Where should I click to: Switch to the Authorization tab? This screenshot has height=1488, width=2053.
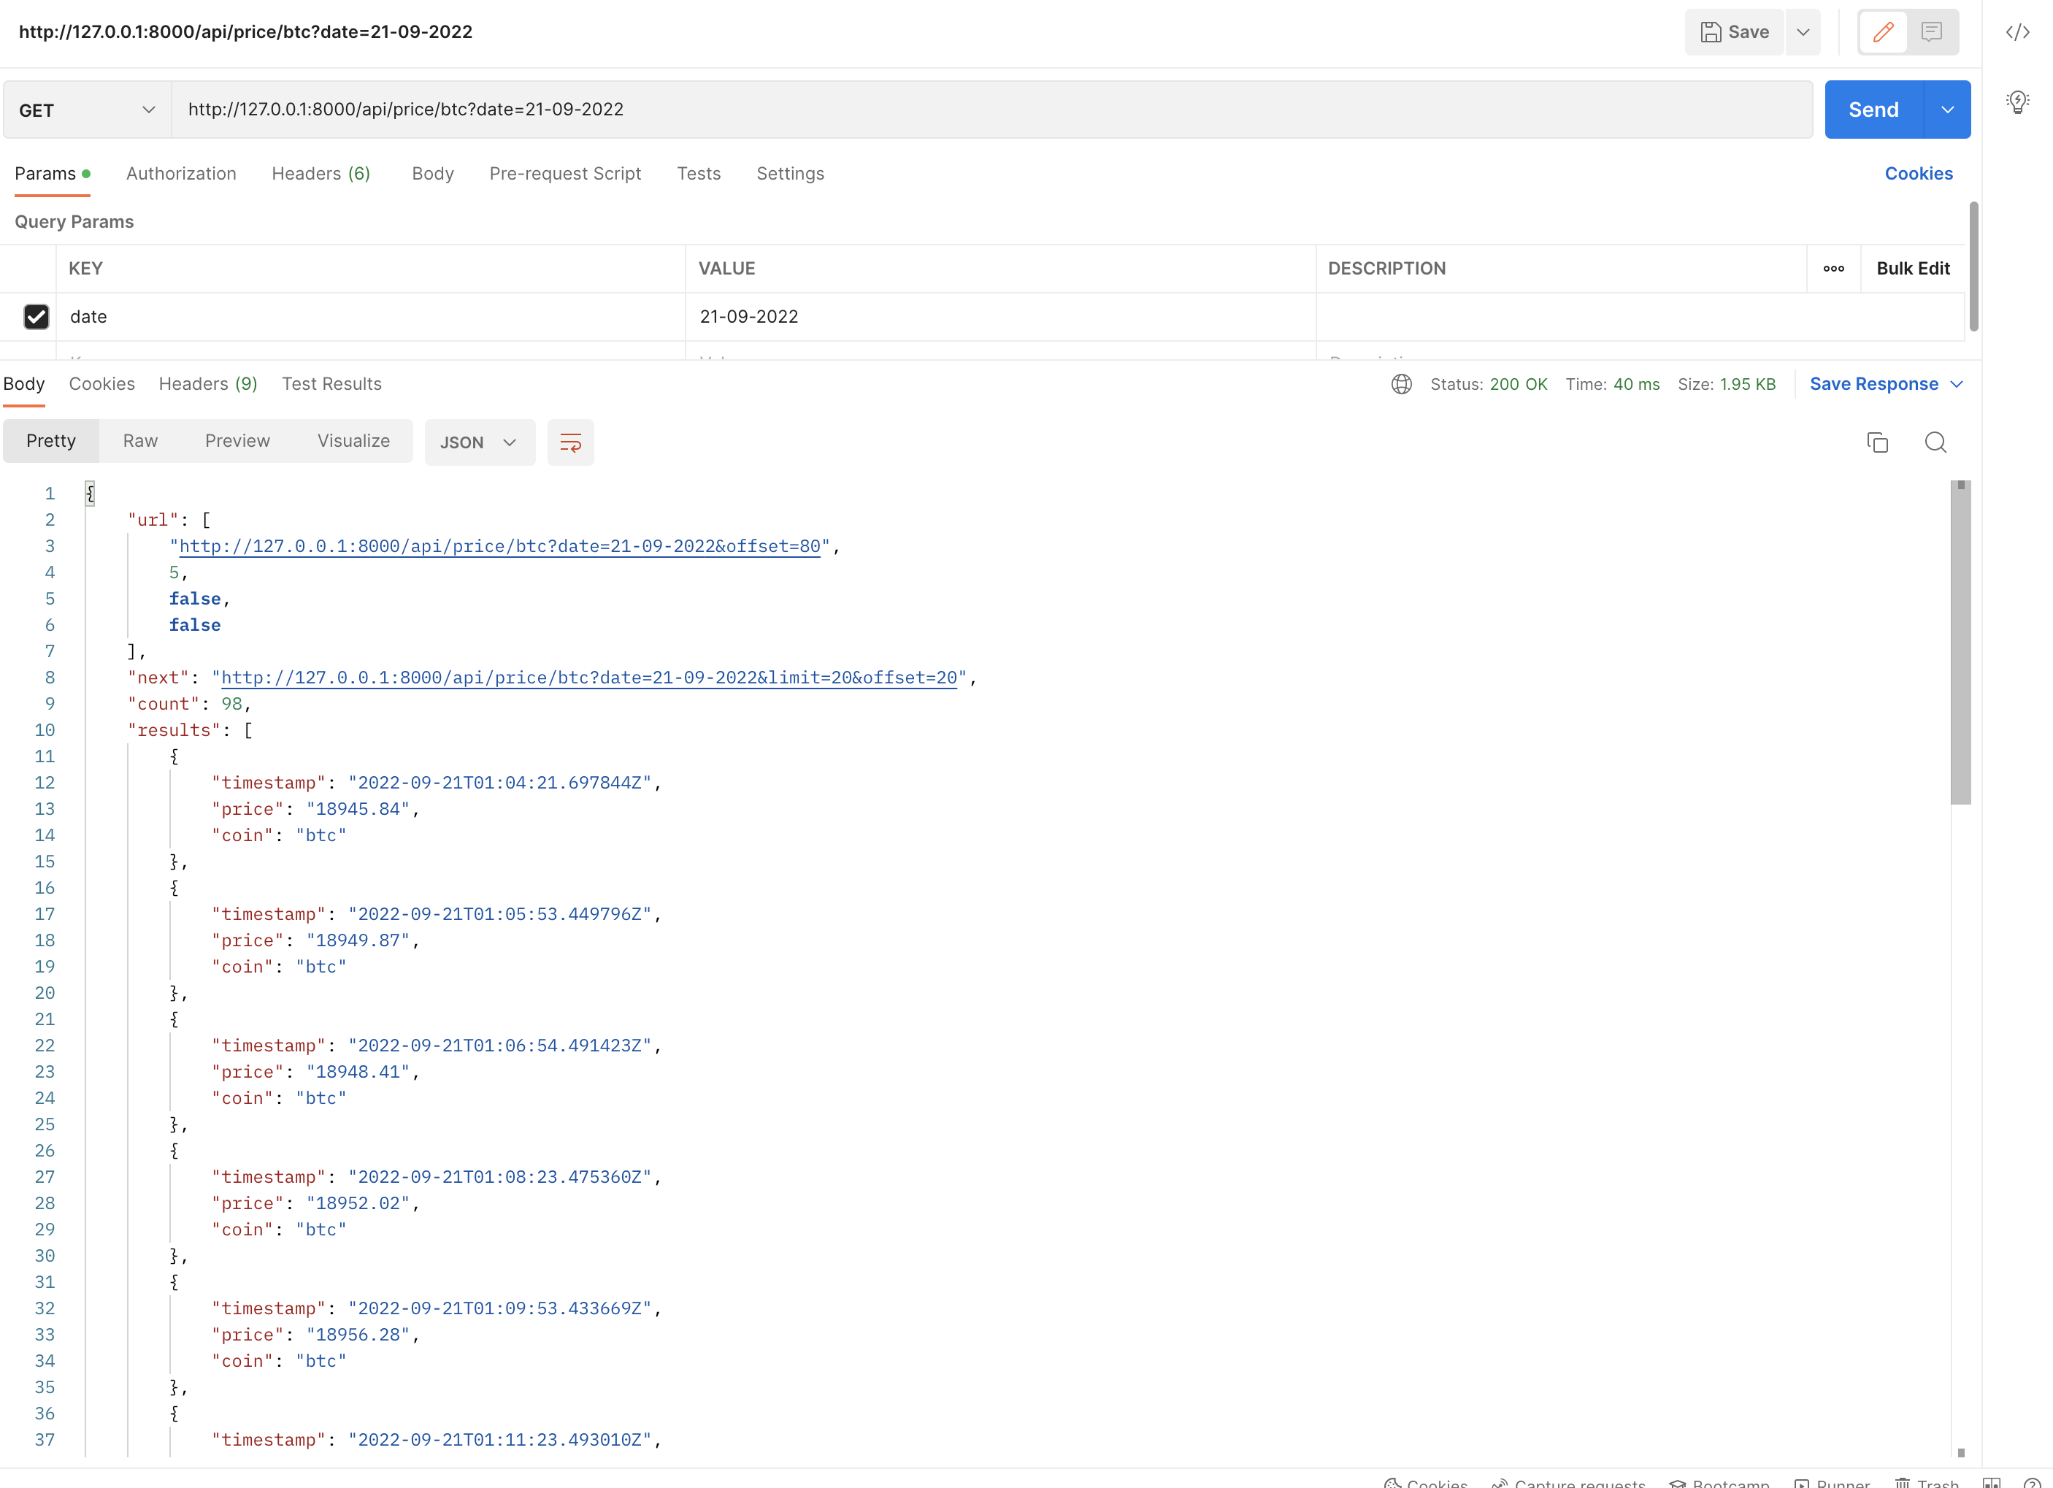[x=181, y=174]
